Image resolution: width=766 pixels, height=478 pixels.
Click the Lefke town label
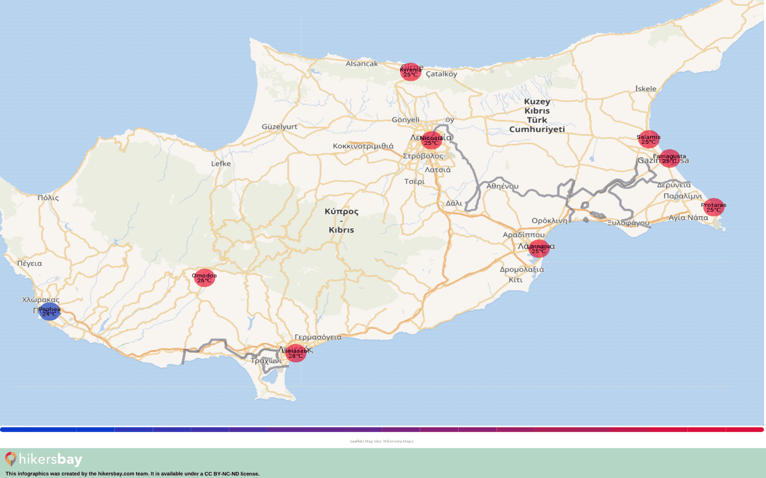pos(221,163)
